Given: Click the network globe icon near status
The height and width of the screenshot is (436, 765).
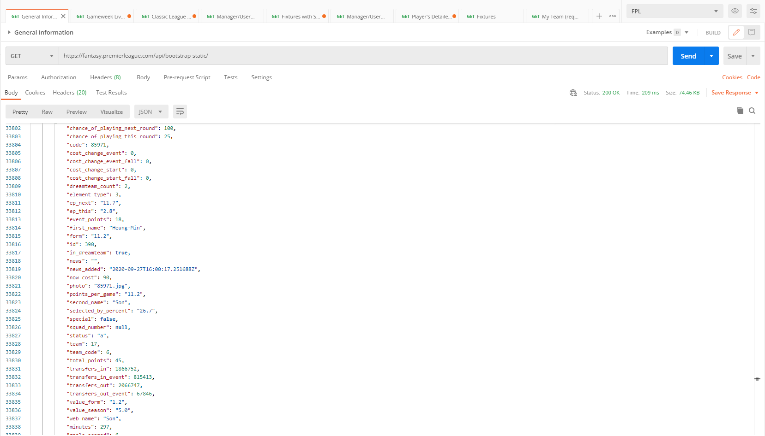Looking at the screenshot, I should pos(573,93).
